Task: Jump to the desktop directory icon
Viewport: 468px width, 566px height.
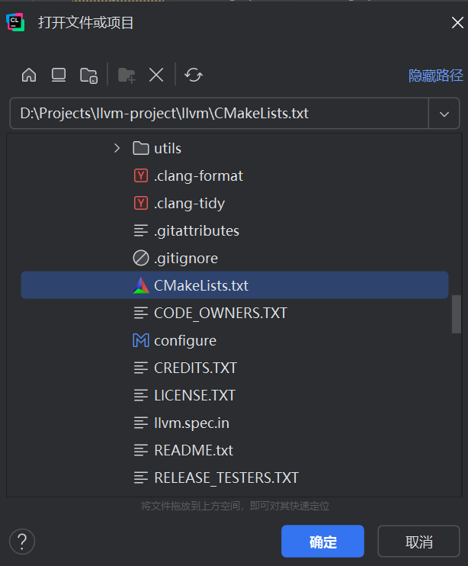Action: [x=59, y=76]
